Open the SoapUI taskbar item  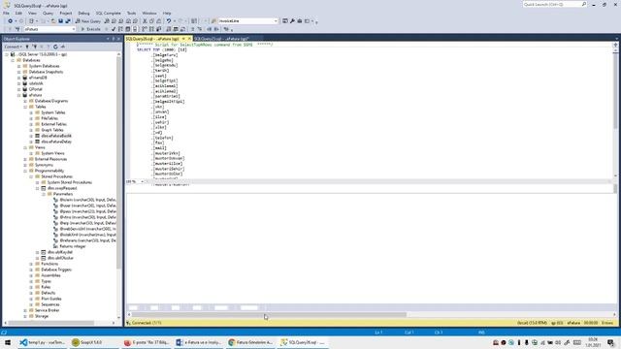[x=88, y=342]
